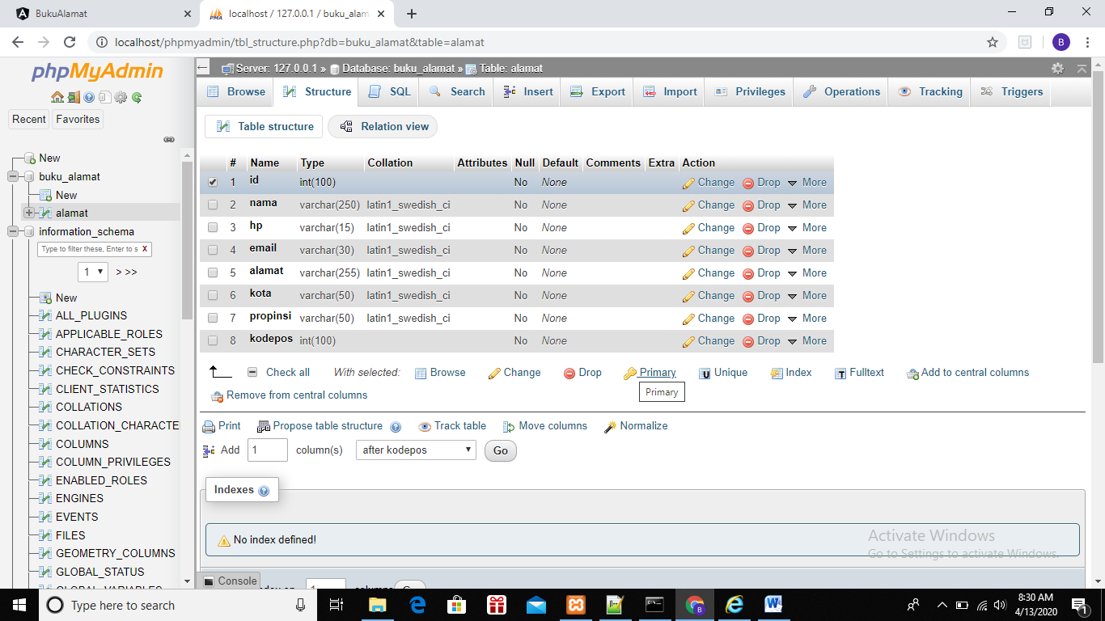
Task: Open Chrome's three-dot menu
Action: [1088, 42]
